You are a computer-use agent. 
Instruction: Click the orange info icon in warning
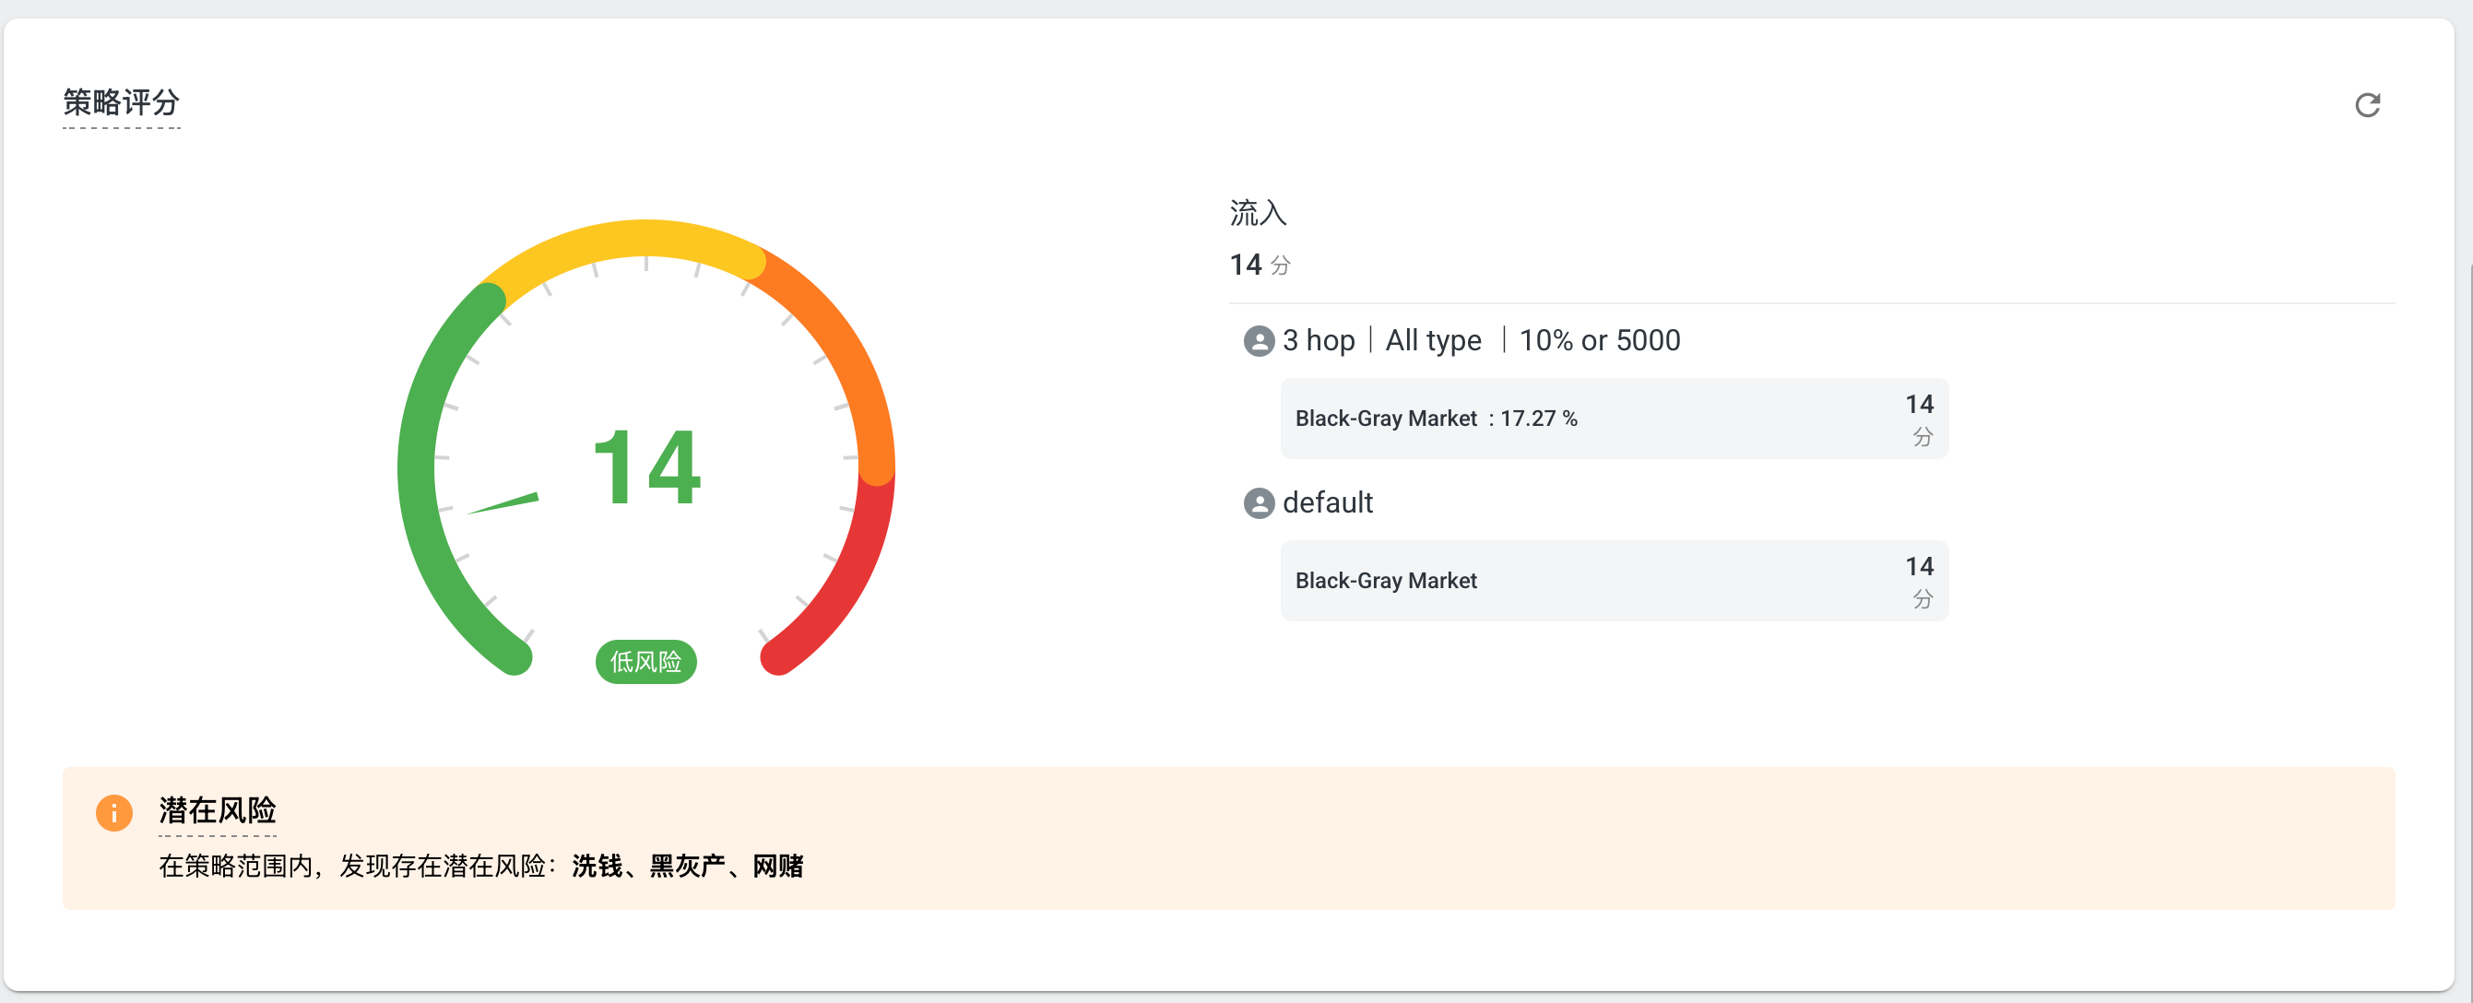click(x=114, y=813)
